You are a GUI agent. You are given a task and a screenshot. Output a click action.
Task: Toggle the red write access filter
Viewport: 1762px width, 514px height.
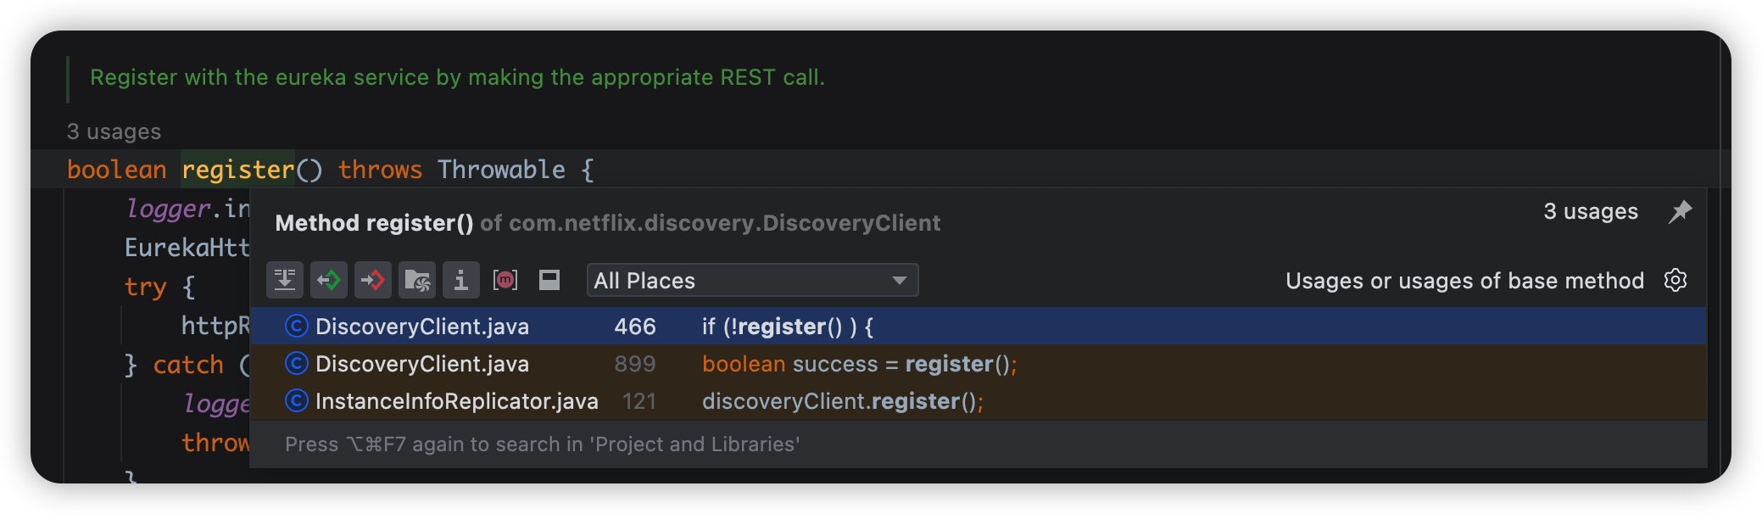373,280
